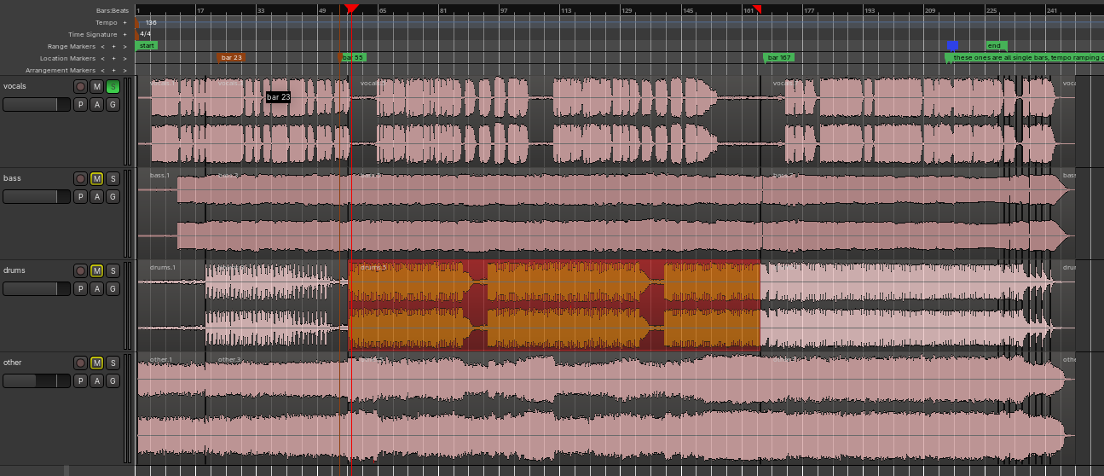1104x476 pixels.
Task: Open drums track playlist menu (P)
Action: [81, 288]
